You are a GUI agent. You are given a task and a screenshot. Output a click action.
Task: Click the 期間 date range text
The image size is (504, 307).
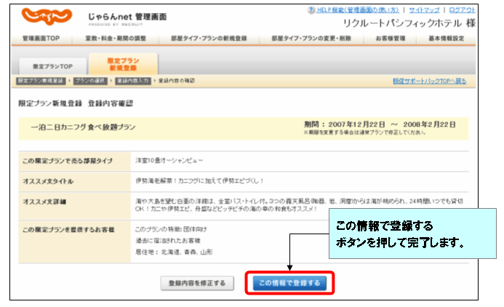(380, 124)
